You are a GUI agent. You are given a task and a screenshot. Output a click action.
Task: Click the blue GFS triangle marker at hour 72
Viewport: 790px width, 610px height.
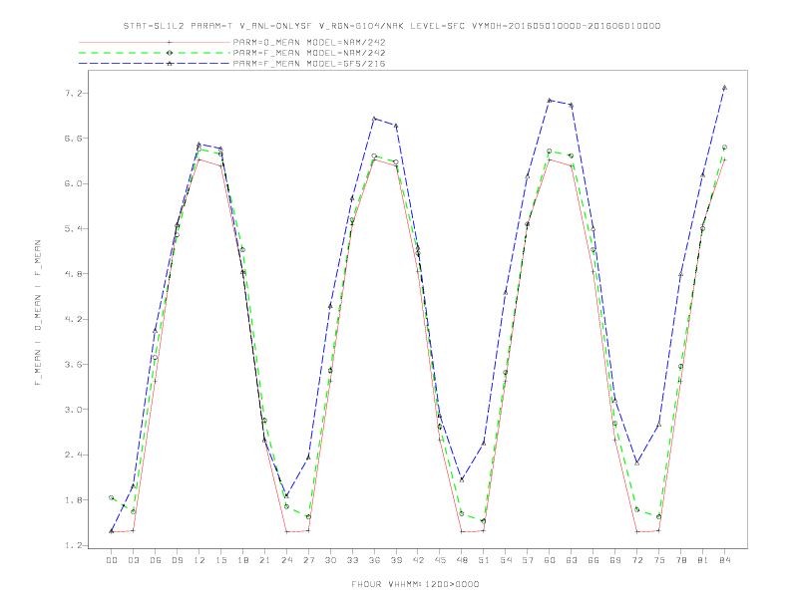coord(636,462)
